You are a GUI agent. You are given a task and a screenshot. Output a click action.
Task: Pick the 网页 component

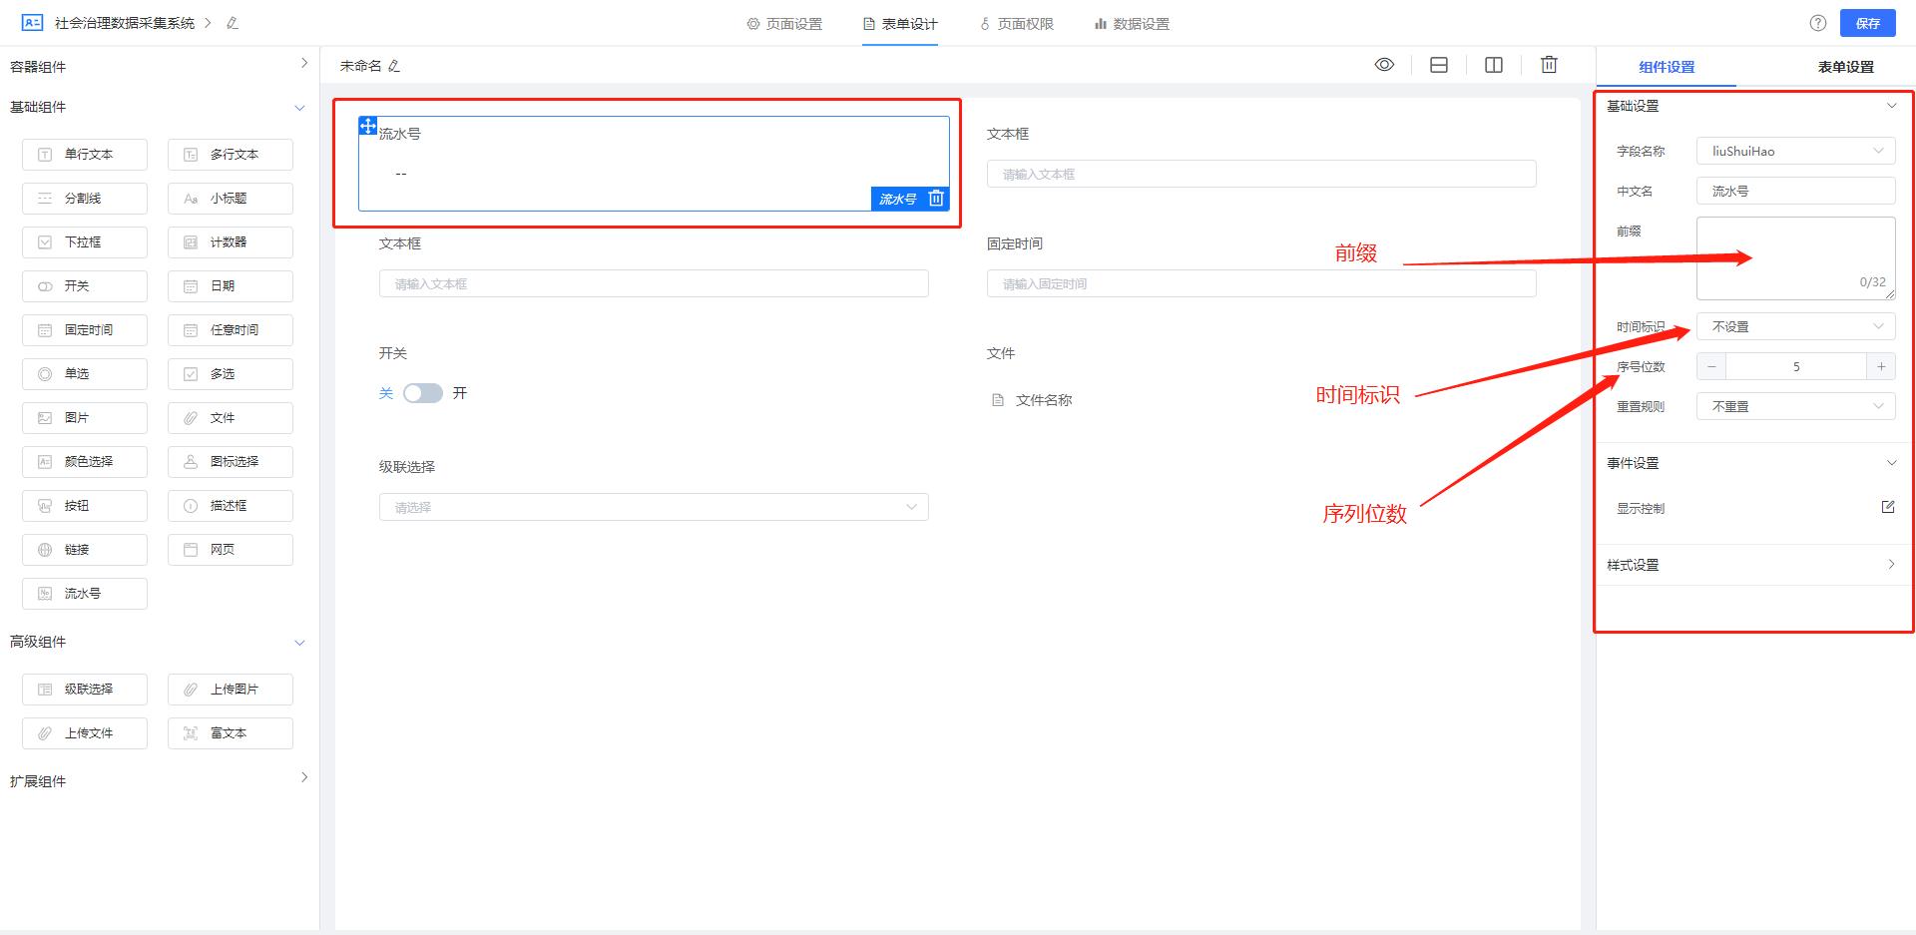[231, 550]
